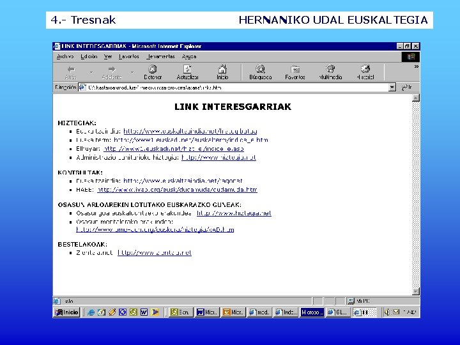Screen dimensions: 460x345
Task: Click the scrollbar up arrow
Action: [416, 98]
